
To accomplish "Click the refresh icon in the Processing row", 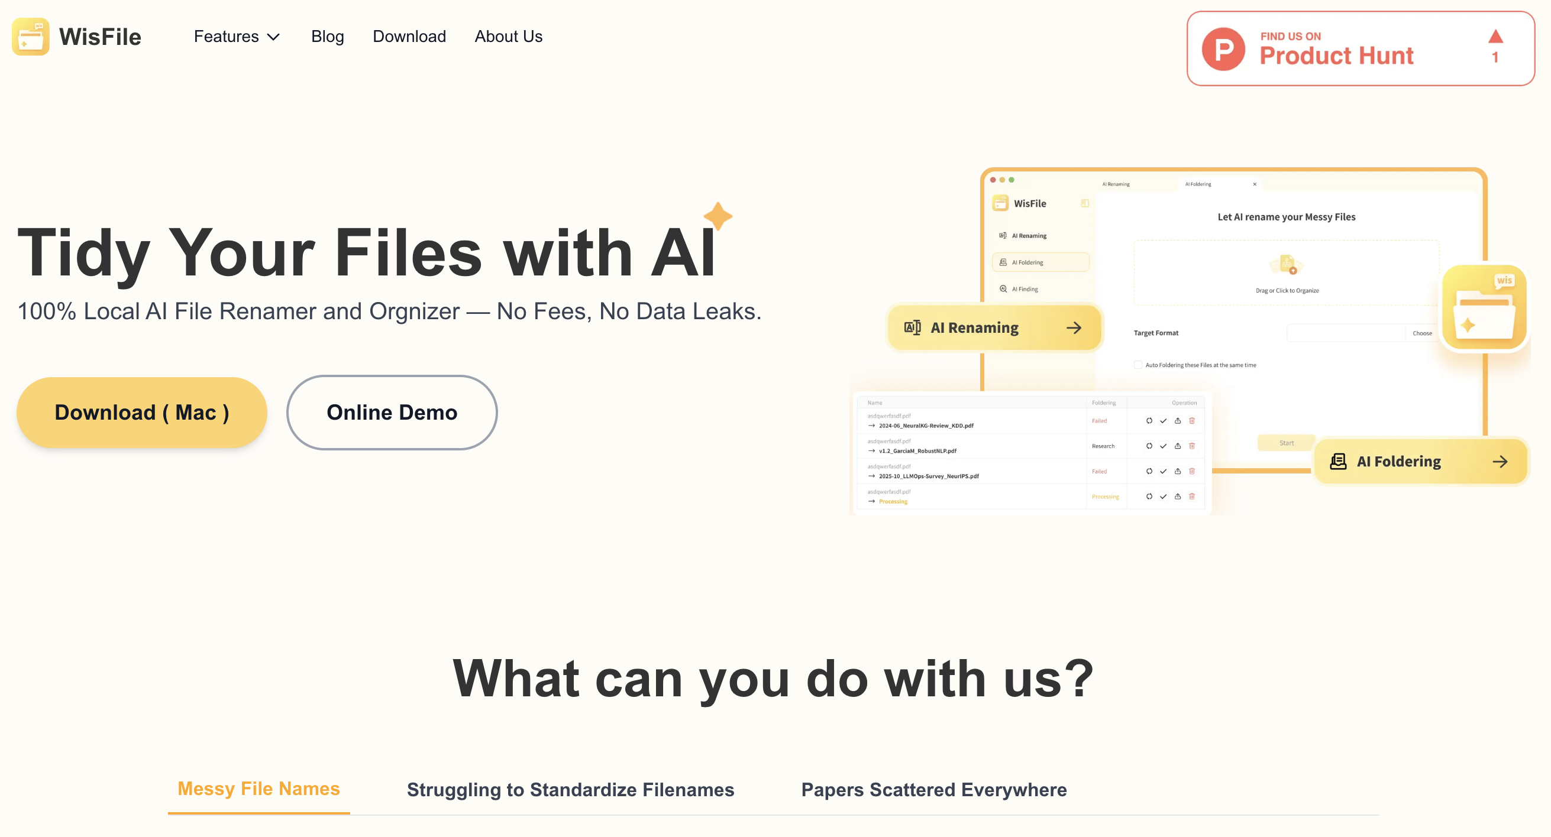I will tap(1149, 497).
